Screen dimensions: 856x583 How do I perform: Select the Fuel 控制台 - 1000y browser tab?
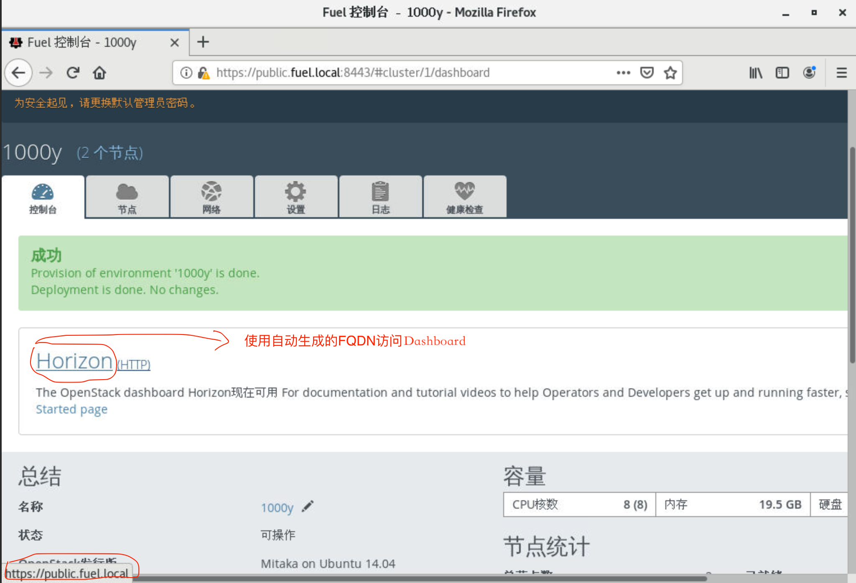(95, 42)
